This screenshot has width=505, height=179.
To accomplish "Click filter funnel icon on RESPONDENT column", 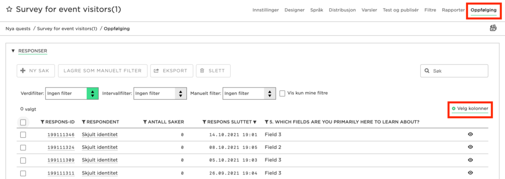I will (x=84, y=122).
